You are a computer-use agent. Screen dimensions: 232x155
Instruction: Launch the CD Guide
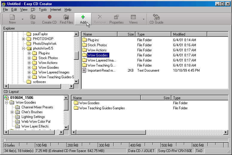click(x=156, y=19)
